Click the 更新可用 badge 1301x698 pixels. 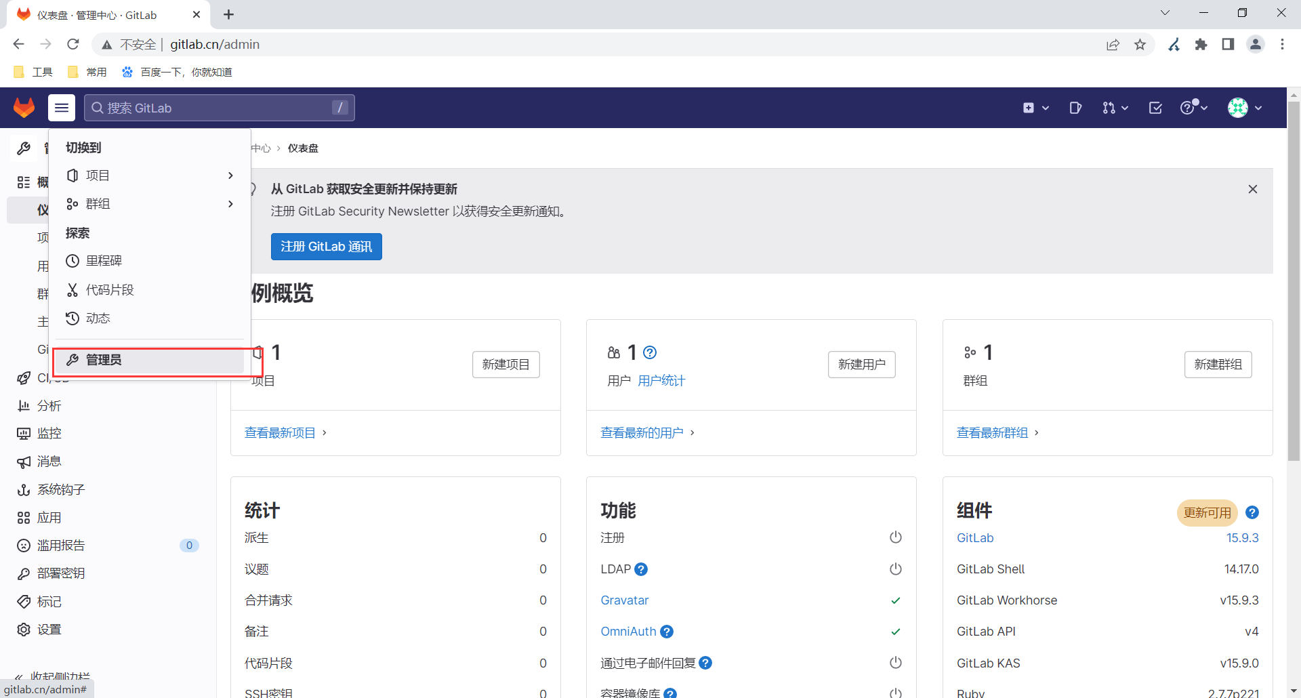[1207, 513]
